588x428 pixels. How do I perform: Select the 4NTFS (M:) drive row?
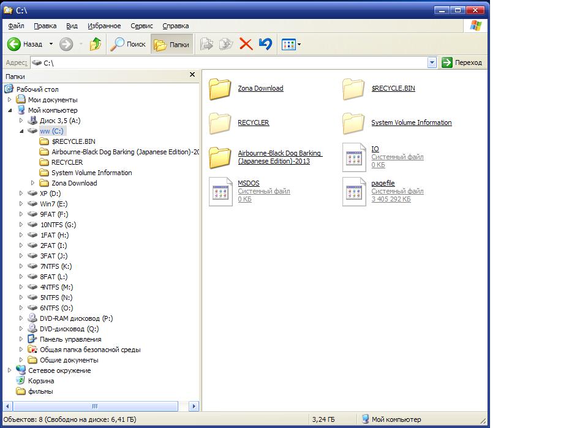[x=56, y=287]
